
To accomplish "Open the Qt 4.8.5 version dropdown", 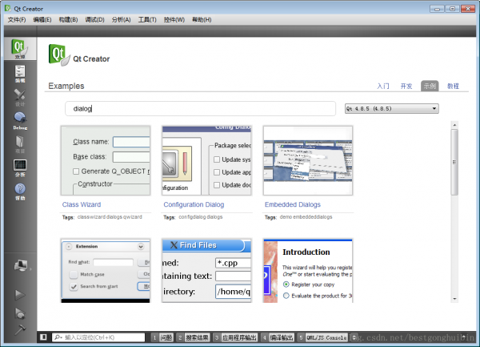I will [391, 108].
